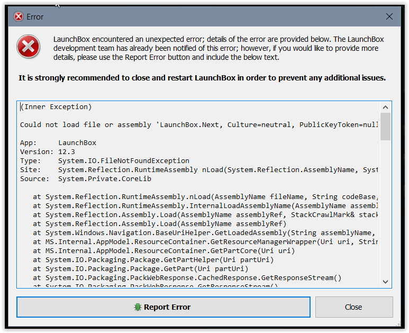Click the red error icon in title bar
Image resolution: width=409 pixels, height=333 pixels.
pyautogui.click(x=19, y=17)
